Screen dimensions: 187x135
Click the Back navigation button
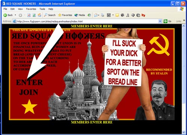click(x=8, y=15)
